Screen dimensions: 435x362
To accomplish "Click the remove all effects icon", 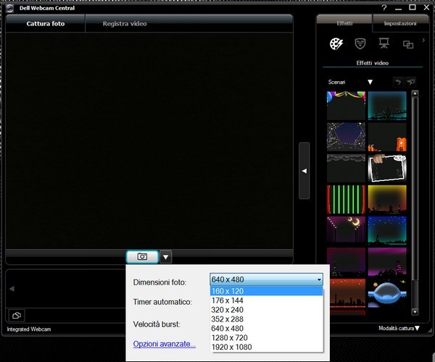I will point(411,83).
